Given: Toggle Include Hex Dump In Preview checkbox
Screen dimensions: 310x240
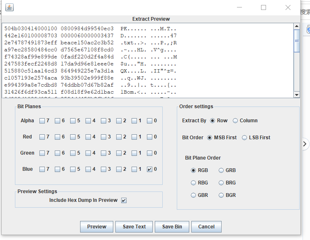Looking at the screenshot, I should point(124,200).
